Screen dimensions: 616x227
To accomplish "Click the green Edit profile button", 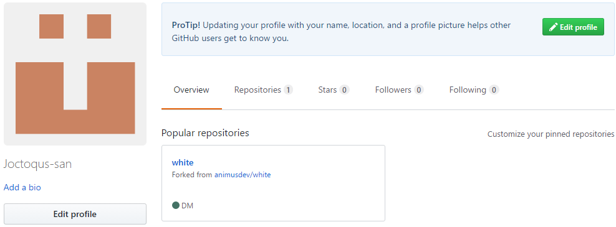I will [573, 27].
